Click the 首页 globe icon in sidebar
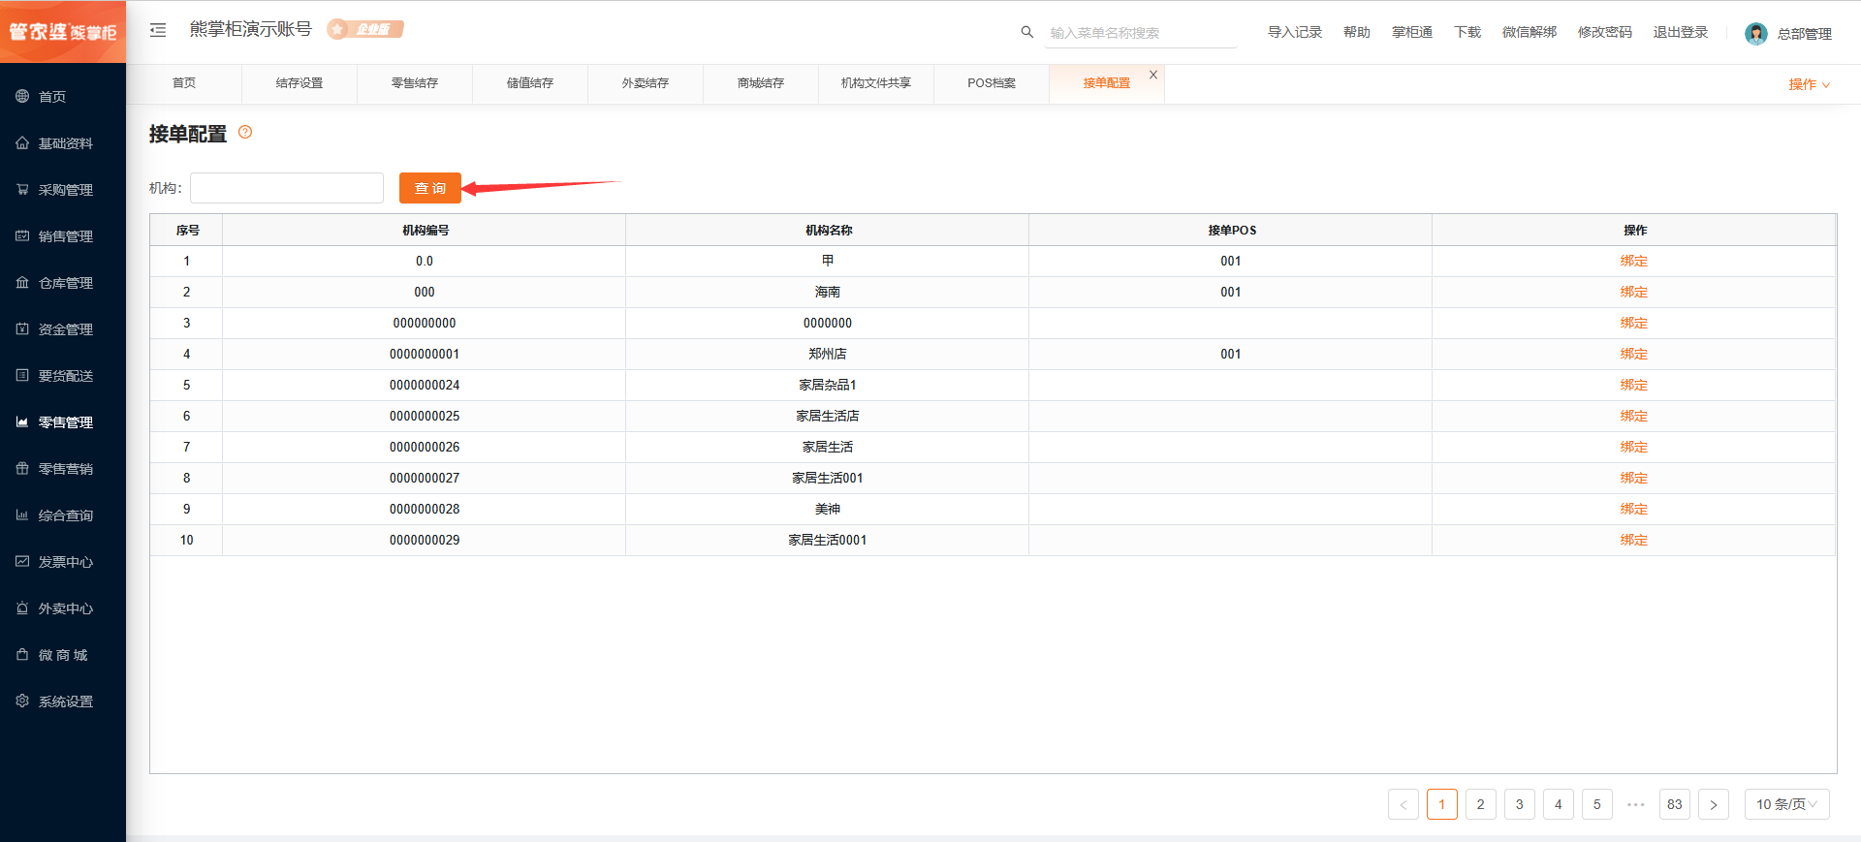This screenshot has width=1861, height=842. pyautogui.click(x=22, y=96)
